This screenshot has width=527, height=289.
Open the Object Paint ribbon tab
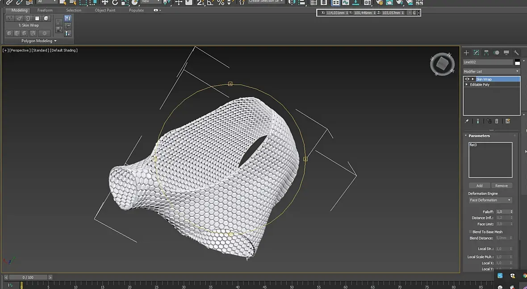coord(105,10)
